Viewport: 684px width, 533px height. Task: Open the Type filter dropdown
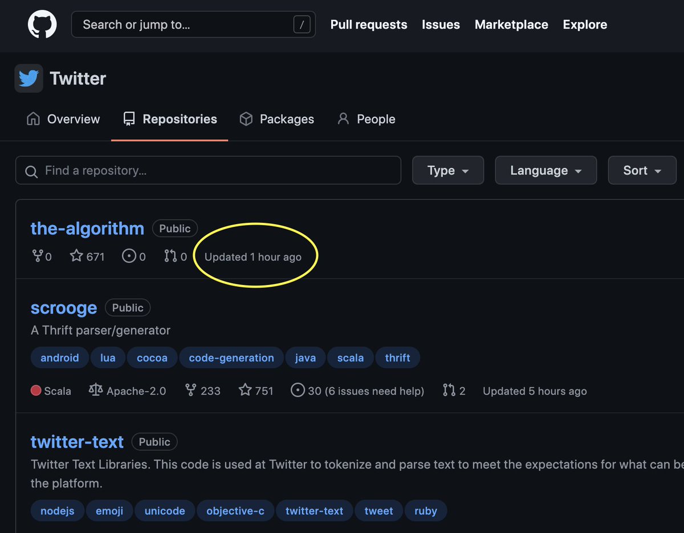click(x=448, y=170)
